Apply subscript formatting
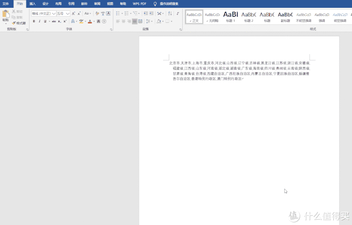Image resolution: width=352 pixels, height=225 pixels. pyautogui.click(x=59, y=21)
